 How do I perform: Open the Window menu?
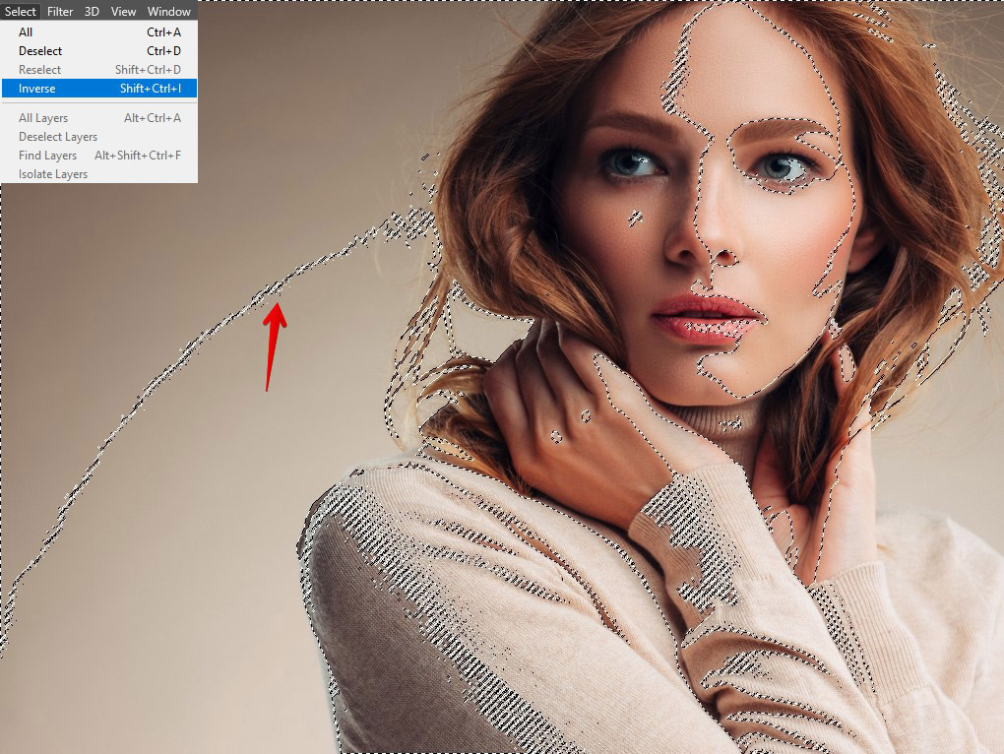pos(167,11)
